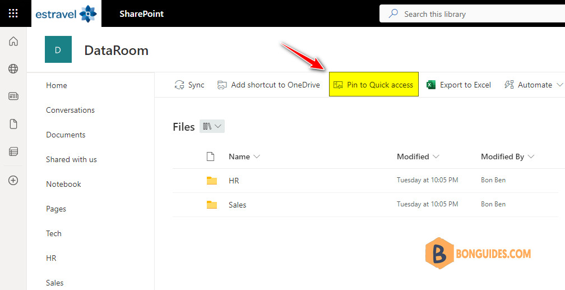Open the Home icon in left rail
The height and width of the screenshot is (290, 565).
click(13, 41)
